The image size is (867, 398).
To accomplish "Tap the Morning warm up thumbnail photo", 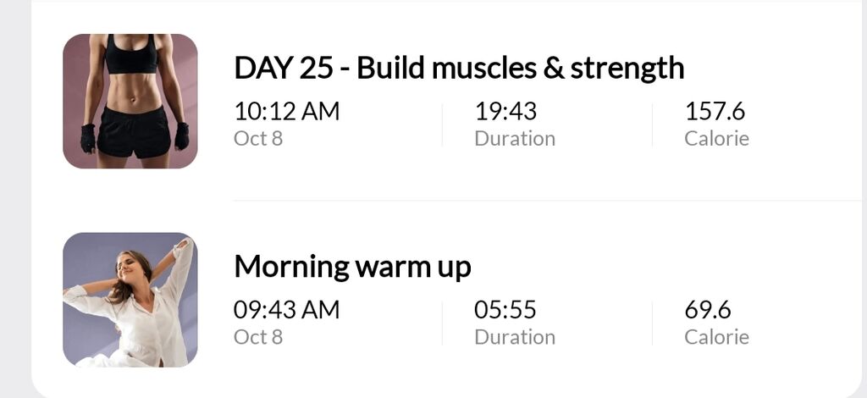I will click(x=130, y=300).
